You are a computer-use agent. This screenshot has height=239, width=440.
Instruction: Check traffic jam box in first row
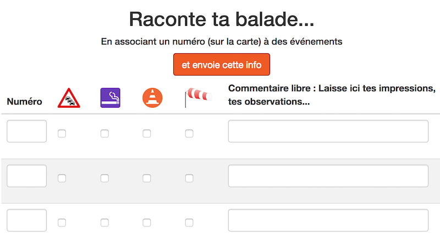(62, 133)
